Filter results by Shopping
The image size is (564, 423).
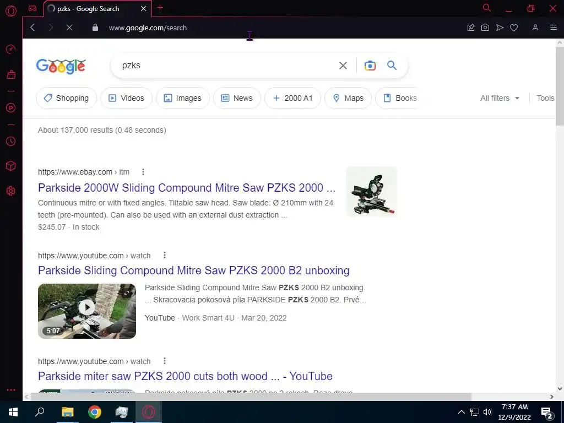click(66, 98)
